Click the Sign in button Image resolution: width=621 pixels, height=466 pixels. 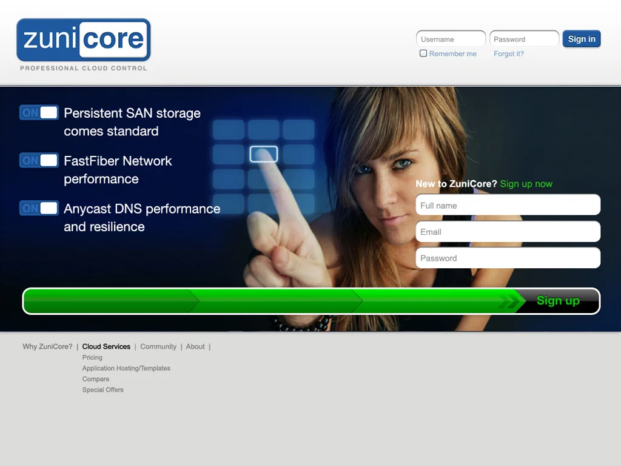click(582, 39)
